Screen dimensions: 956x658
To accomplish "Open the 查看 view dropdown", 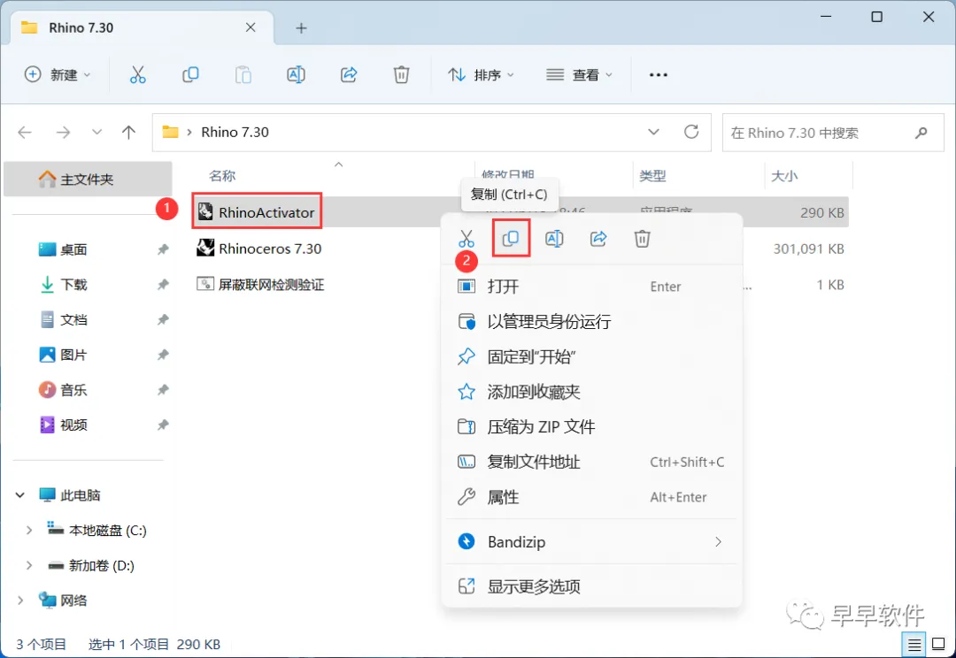I will click(x=579, y=74).
